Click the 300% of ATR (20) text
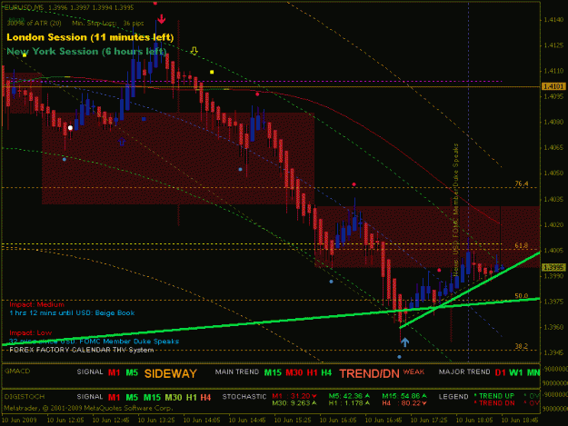568x426 pixels. point(34,24)
